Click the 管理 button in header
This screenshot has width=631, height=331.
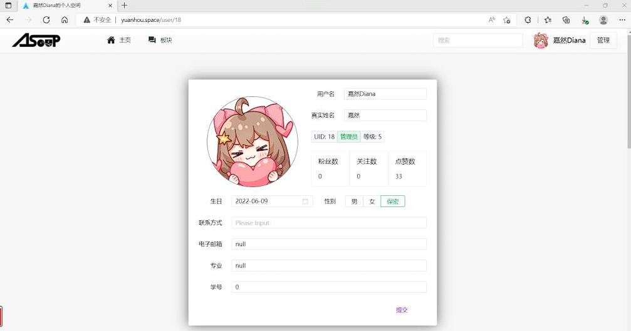pos(603,41)
